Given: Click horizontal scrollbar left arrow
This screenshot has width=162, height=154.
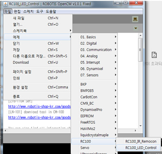Looking at the screenshot, I should (x=5, y=131).
